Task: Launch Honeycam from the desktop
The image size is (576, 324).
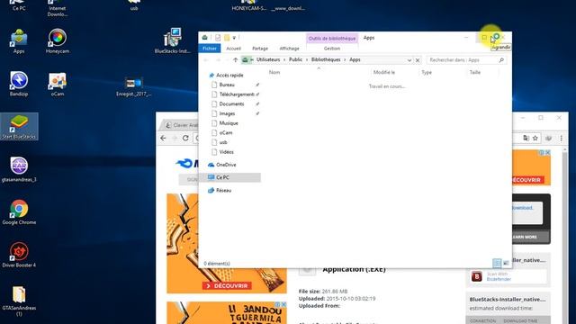Action: pos(58,41)
